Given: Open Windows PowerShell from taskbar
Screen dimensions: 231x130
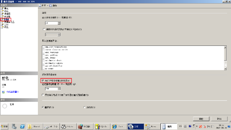Looking at the screenshot, I should (22, 126).
